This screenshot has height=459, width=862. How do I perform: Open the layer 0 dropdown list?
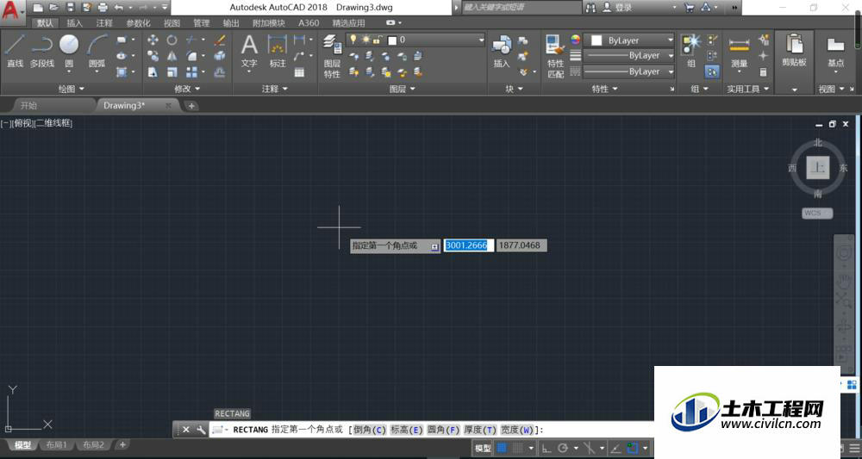click(415, 40)
